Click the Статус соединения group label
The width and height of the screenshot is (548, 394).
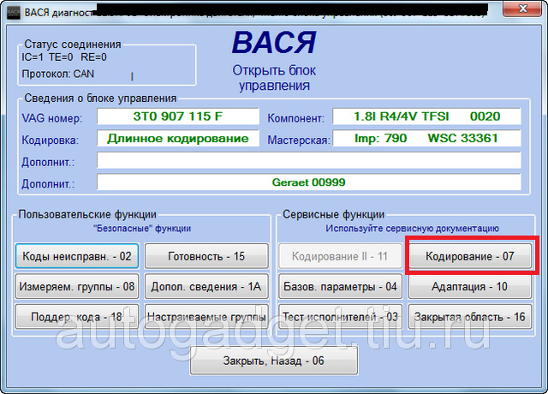(x=73, y=45)
